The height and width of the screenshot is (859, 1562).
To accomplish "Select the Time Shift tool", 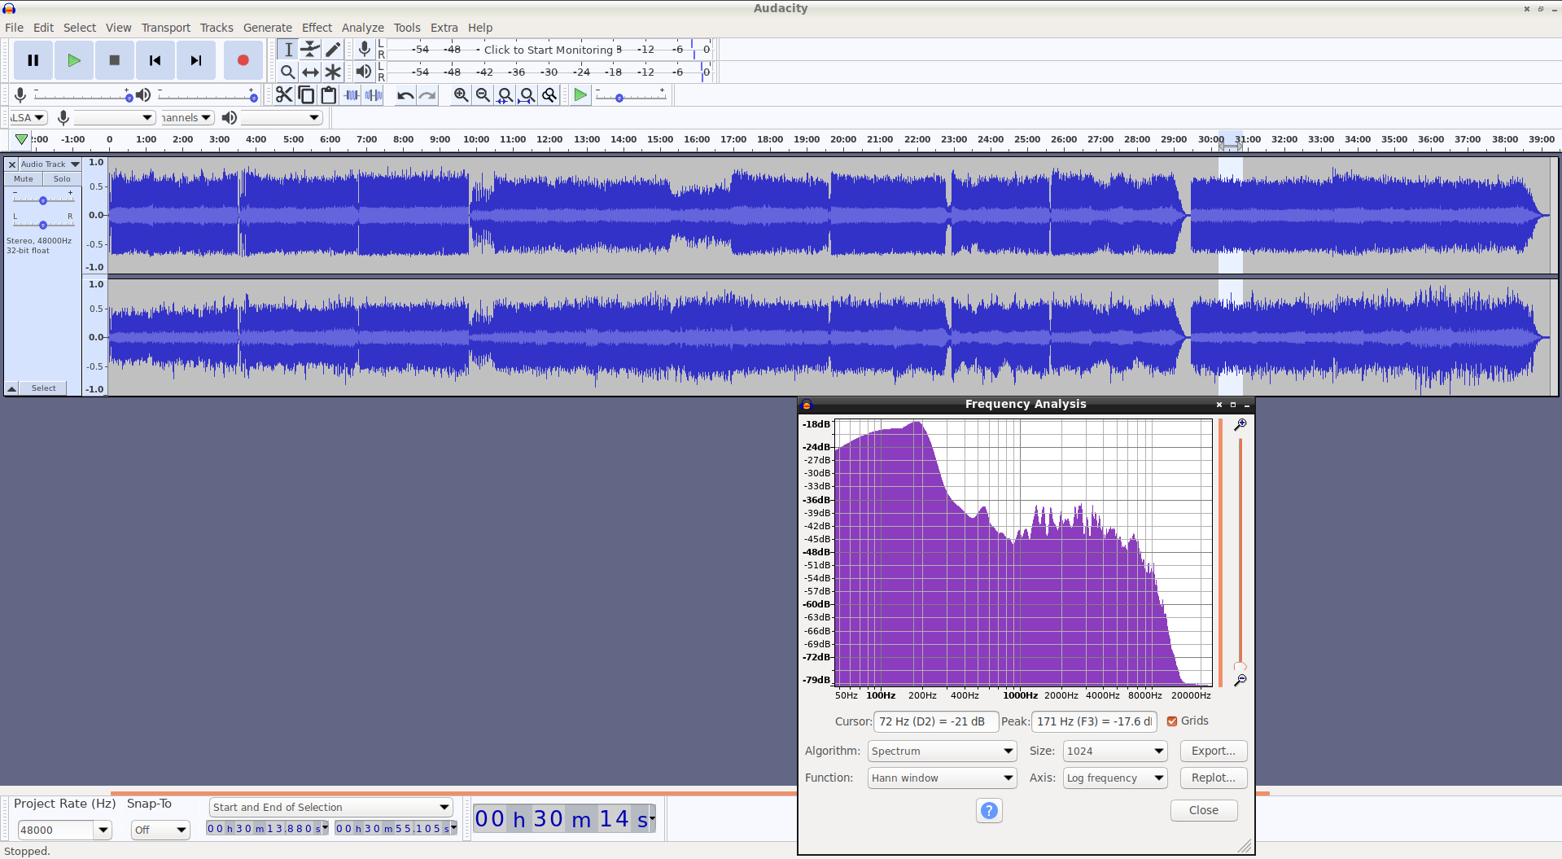I will (x=310, y=72).
